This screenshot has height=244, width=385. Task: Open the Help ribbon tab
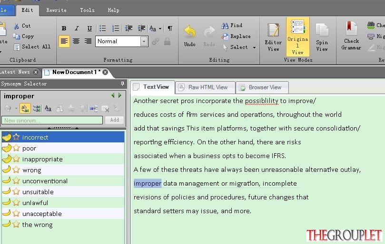[x=113, y=10]
